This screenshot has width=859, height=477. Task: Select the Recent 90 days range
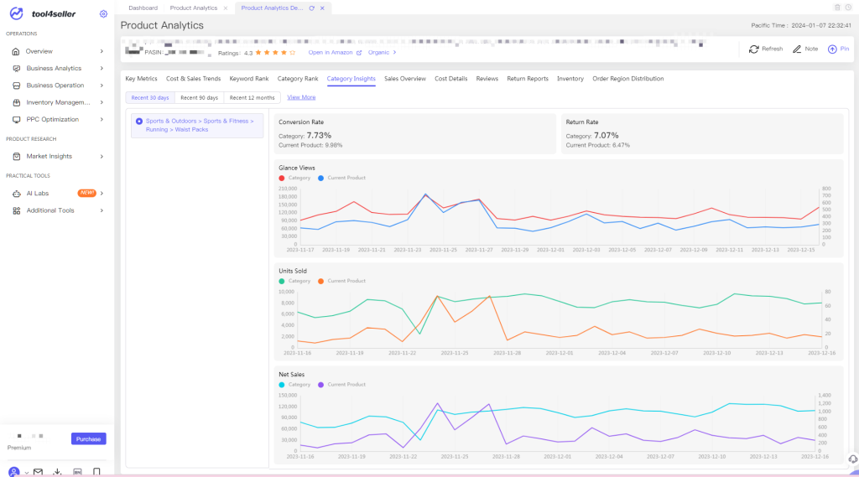pyautogui.click(x=200, y=97)
